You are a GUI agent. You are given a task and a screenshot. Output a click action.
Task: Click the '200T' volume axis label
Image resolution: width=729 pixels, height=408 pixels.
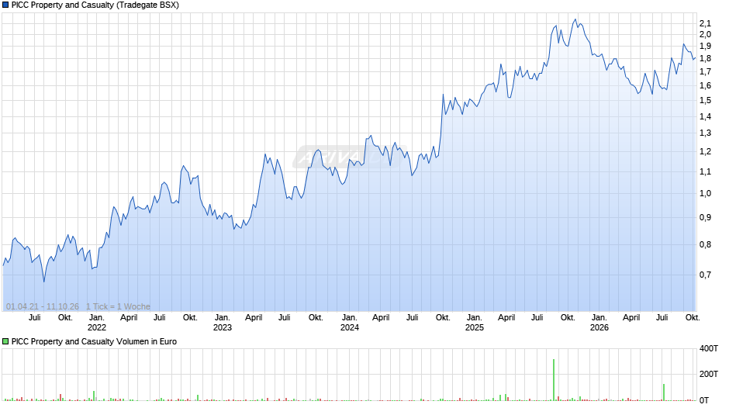709,374
